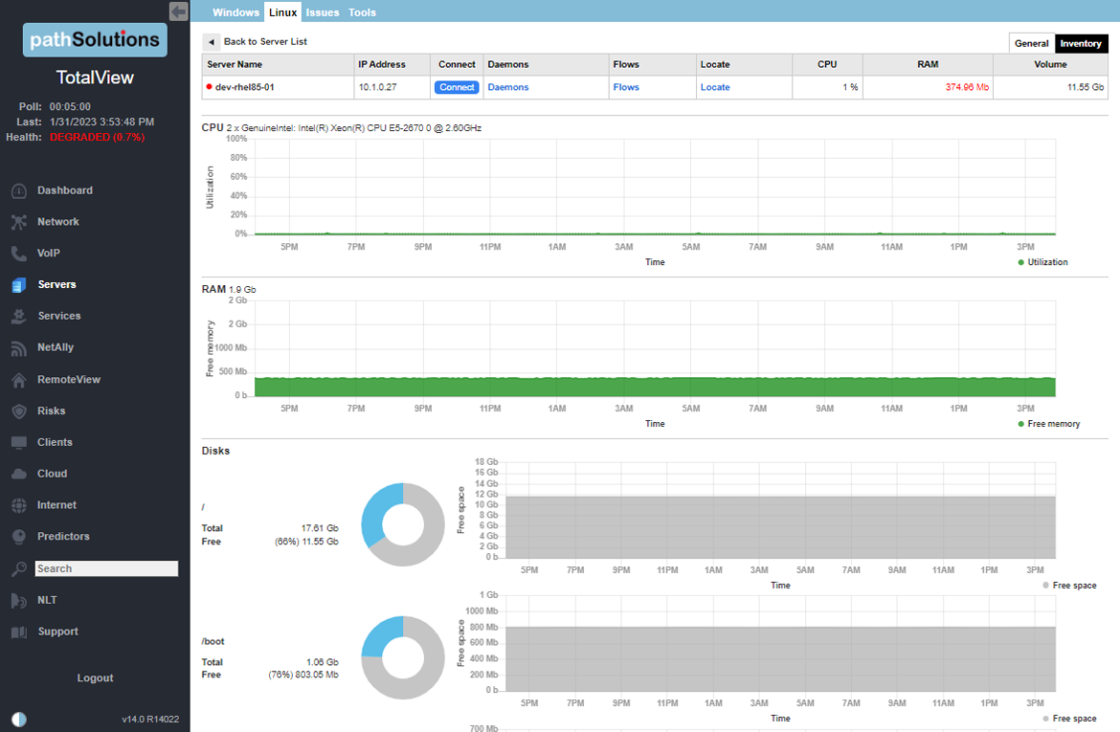Open the Cloud icon in sidebar
Screen dimensions: 1120x732
click(19, 474)
